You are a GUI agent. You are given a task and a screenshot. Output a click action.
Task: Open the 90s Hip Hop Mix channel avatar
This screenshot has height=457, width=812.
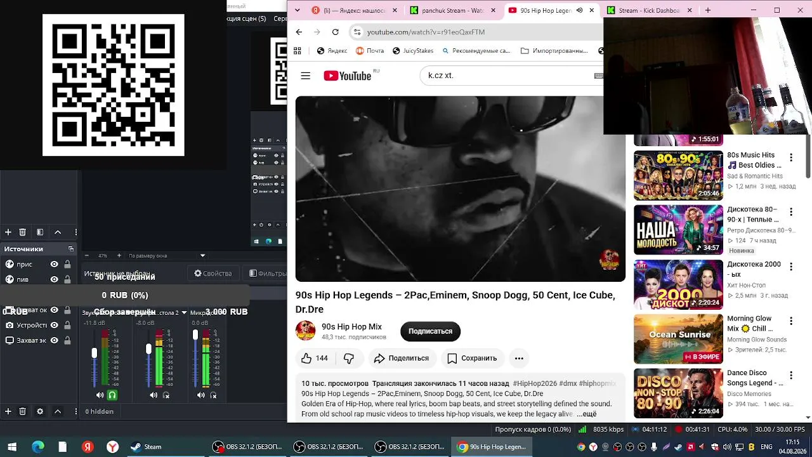point(306,331)
